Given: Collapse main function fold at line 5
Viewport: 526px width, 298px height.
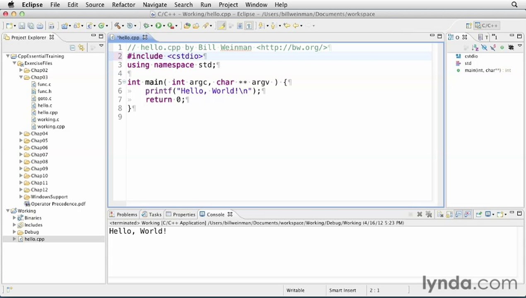Looking at the screenshot, I should pyautogui.click(x=124, y=82).
